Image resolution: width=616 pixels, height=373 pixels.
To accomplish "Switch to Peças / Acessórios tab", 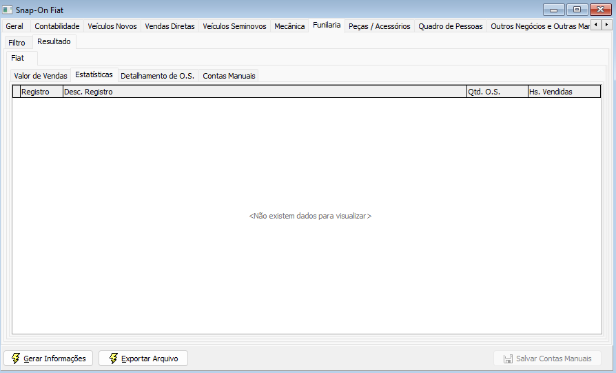I will 380,26.
